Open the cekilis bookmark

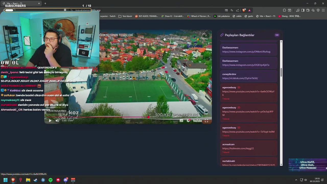tap(237, 16)
